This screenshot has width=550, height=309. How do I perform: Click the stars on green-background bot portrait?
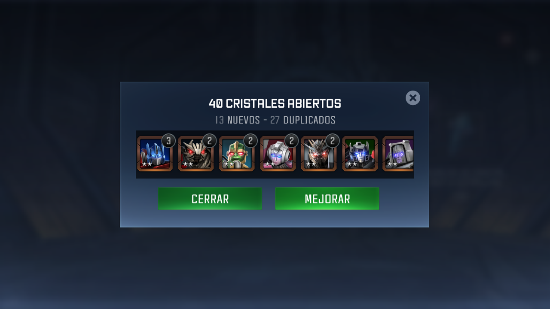click(x=352, y=164)
